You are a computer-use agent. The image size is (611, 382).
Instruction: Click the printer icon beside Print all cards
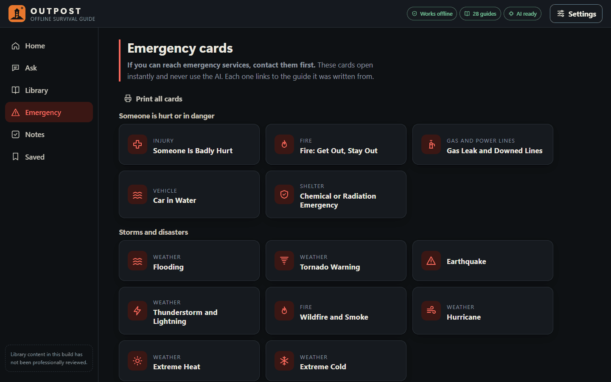128,98
